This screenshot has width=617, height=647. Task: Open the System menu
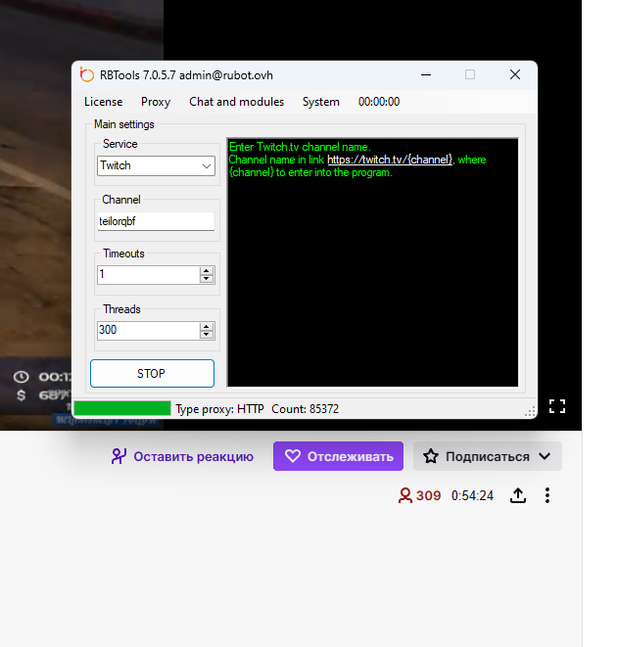[321, 102]
